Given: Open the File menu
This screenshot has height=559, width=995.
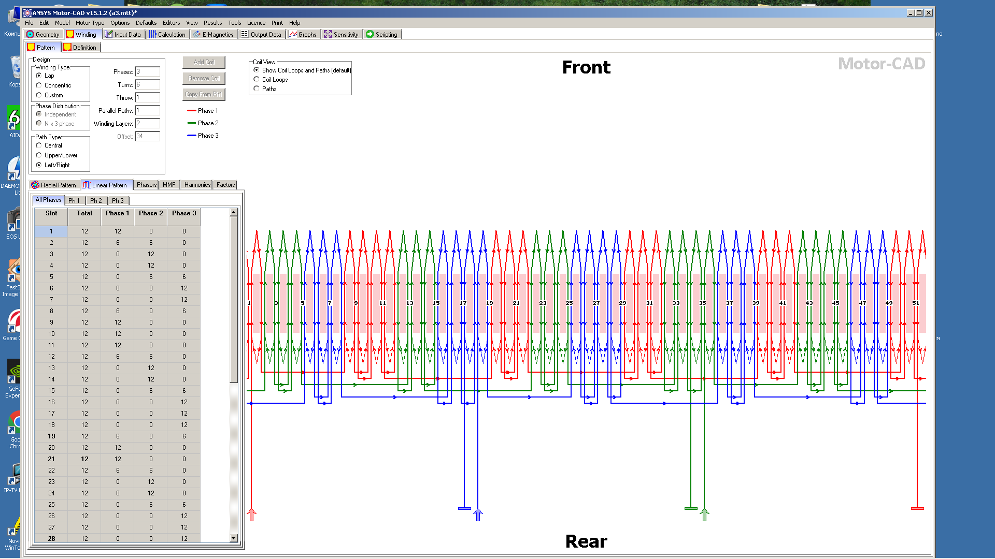Looking at the screenshot, I should (x=29, y=23).
